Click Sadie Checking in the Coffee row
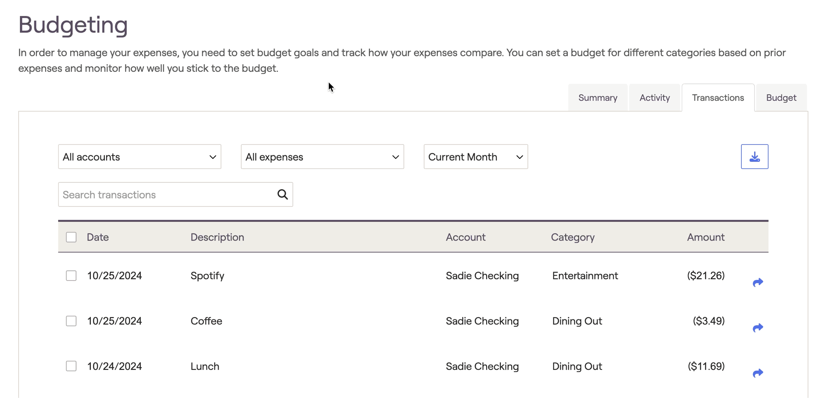Screen dimensions: 826x398 [482, 321]
